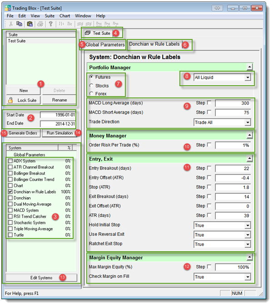273x306 pixels.
Task: Click the Rename suite button
Action: click(x=60, y=100)
